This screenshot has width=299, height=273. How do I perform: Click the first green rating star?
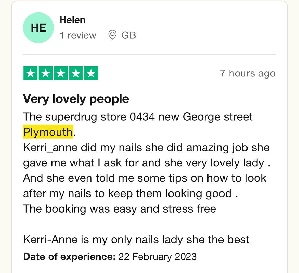31,73
